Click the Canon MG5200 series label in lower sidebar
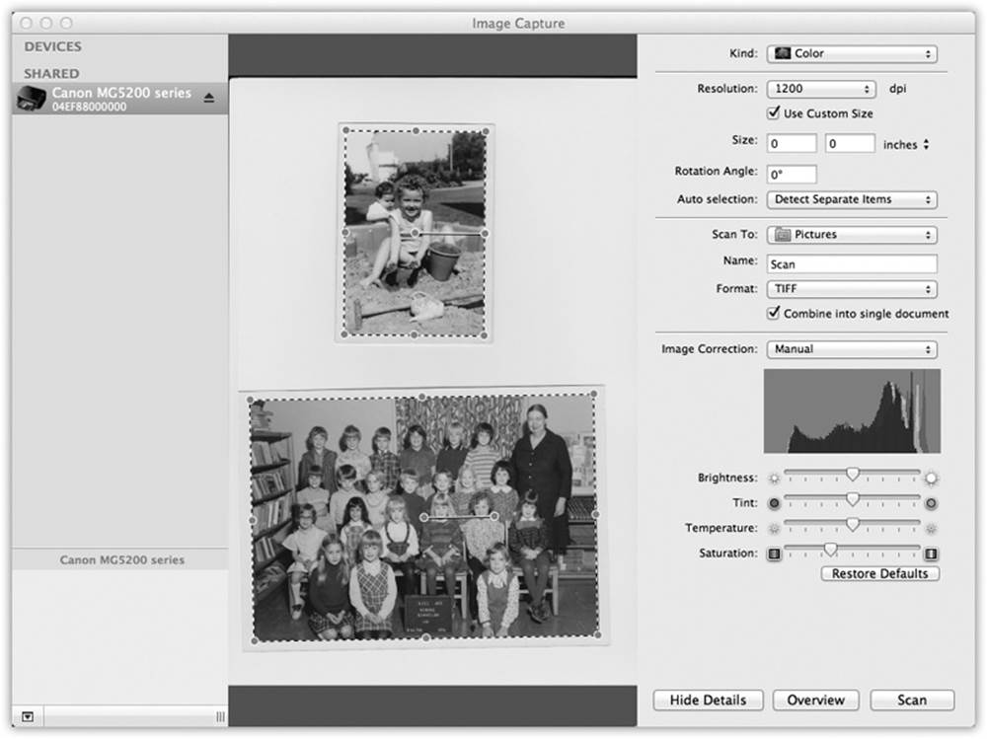 (122, 559)
